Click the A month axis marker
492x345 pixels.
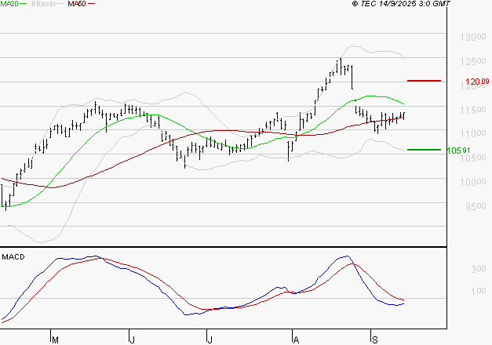point(296,340)
